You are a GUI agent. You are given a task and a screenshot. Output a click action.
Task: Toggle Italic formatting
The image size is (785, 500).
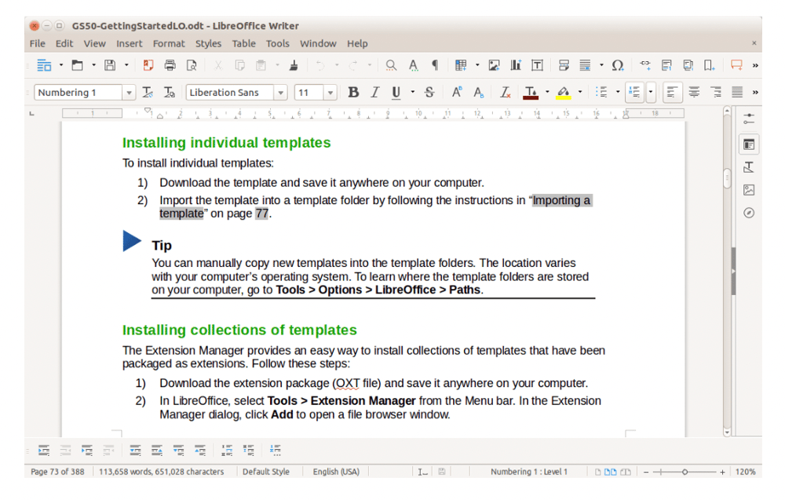pos(375,92)
